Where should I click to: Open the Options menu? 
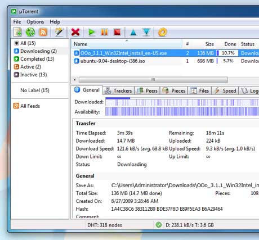click(x=35, y=22)
